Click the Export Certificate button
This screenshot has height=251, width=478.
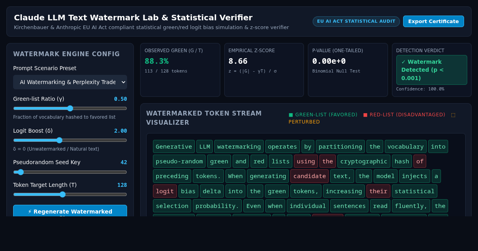[433, 22]
